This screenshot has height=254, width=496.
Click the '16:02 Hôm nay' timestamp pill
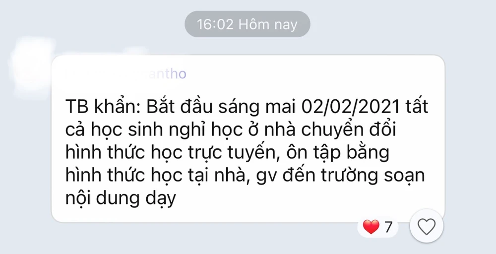[248, 24]
